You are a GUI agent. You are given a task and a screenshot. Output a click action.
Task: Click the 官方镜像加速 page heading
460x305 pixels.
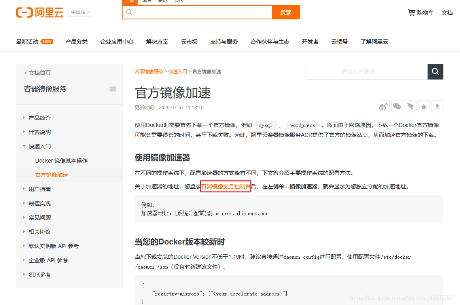tap(173, 93)
